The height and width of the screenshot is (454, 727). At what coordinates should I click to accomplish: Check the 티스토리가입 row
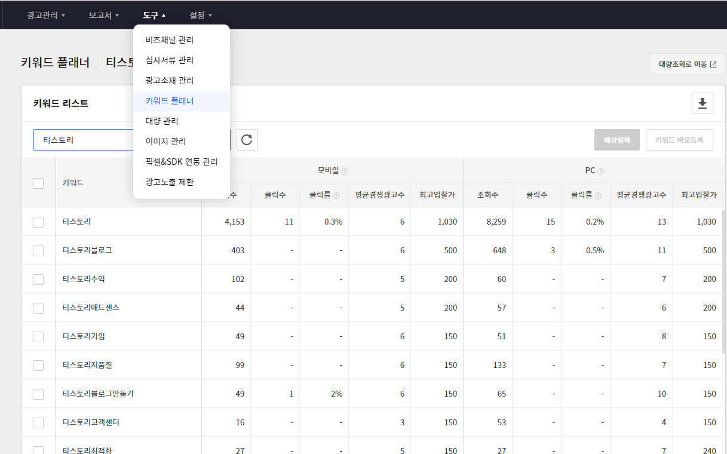pyautogui.click(x=38, y=336)
